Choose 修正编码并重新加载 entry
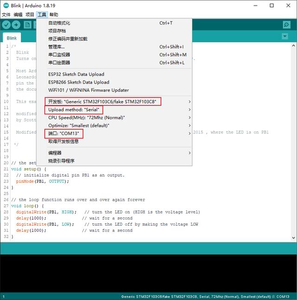 click(114, 39)
